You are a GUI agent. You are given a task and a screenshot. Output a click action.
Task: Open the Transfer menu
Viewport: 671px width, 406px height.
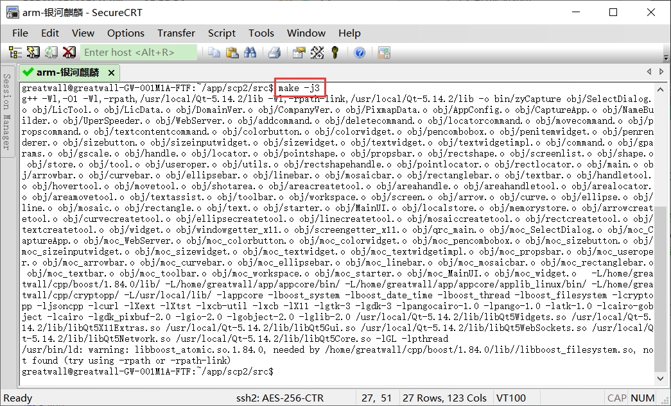pos(176,33)
